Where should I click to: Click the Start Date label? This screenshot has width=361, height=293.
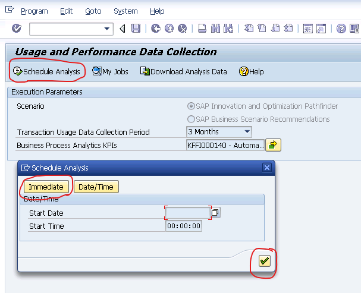[46, 213]
